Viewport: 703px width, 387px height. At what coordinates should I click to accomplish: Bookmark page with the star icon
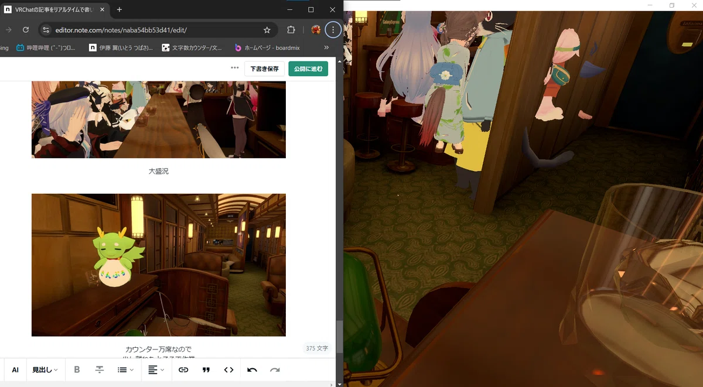[267, 30]
